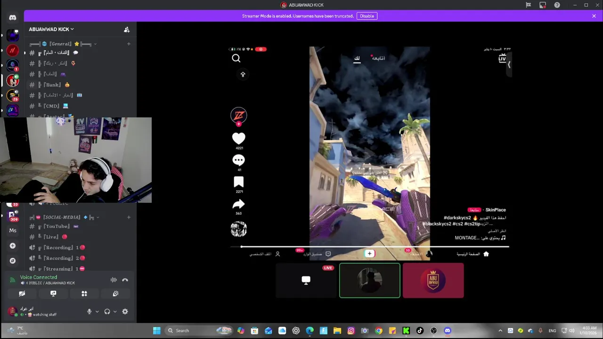
Task: Open the server with 25 unread badge
Action: (13, 95)
